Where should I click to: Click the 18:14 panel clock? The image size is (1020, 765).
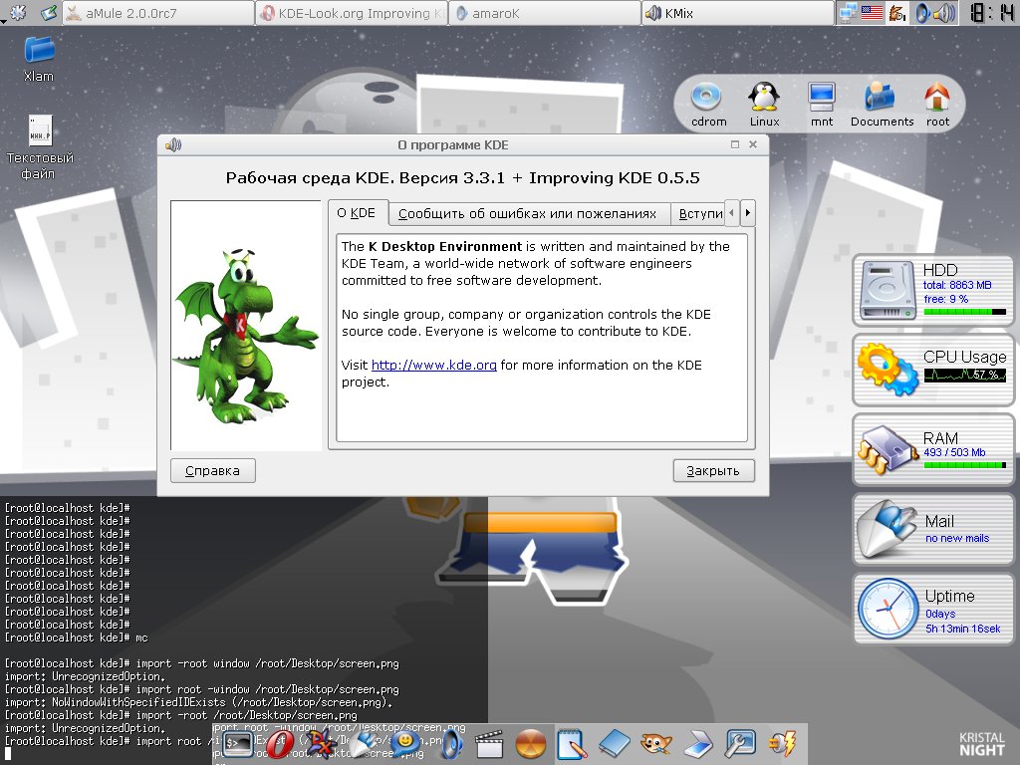[991, 13]
